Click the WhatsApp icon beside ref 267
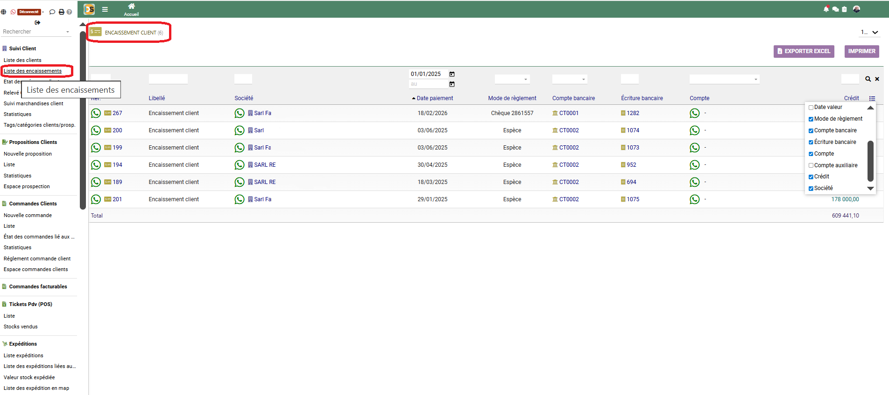 pyautogui.click(x=96, y=113)
